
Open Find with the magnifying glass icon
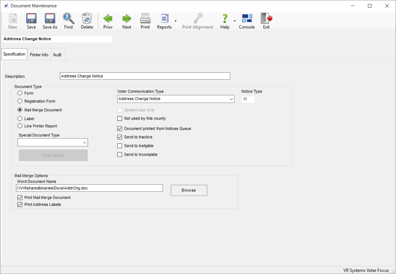[68, 19]
